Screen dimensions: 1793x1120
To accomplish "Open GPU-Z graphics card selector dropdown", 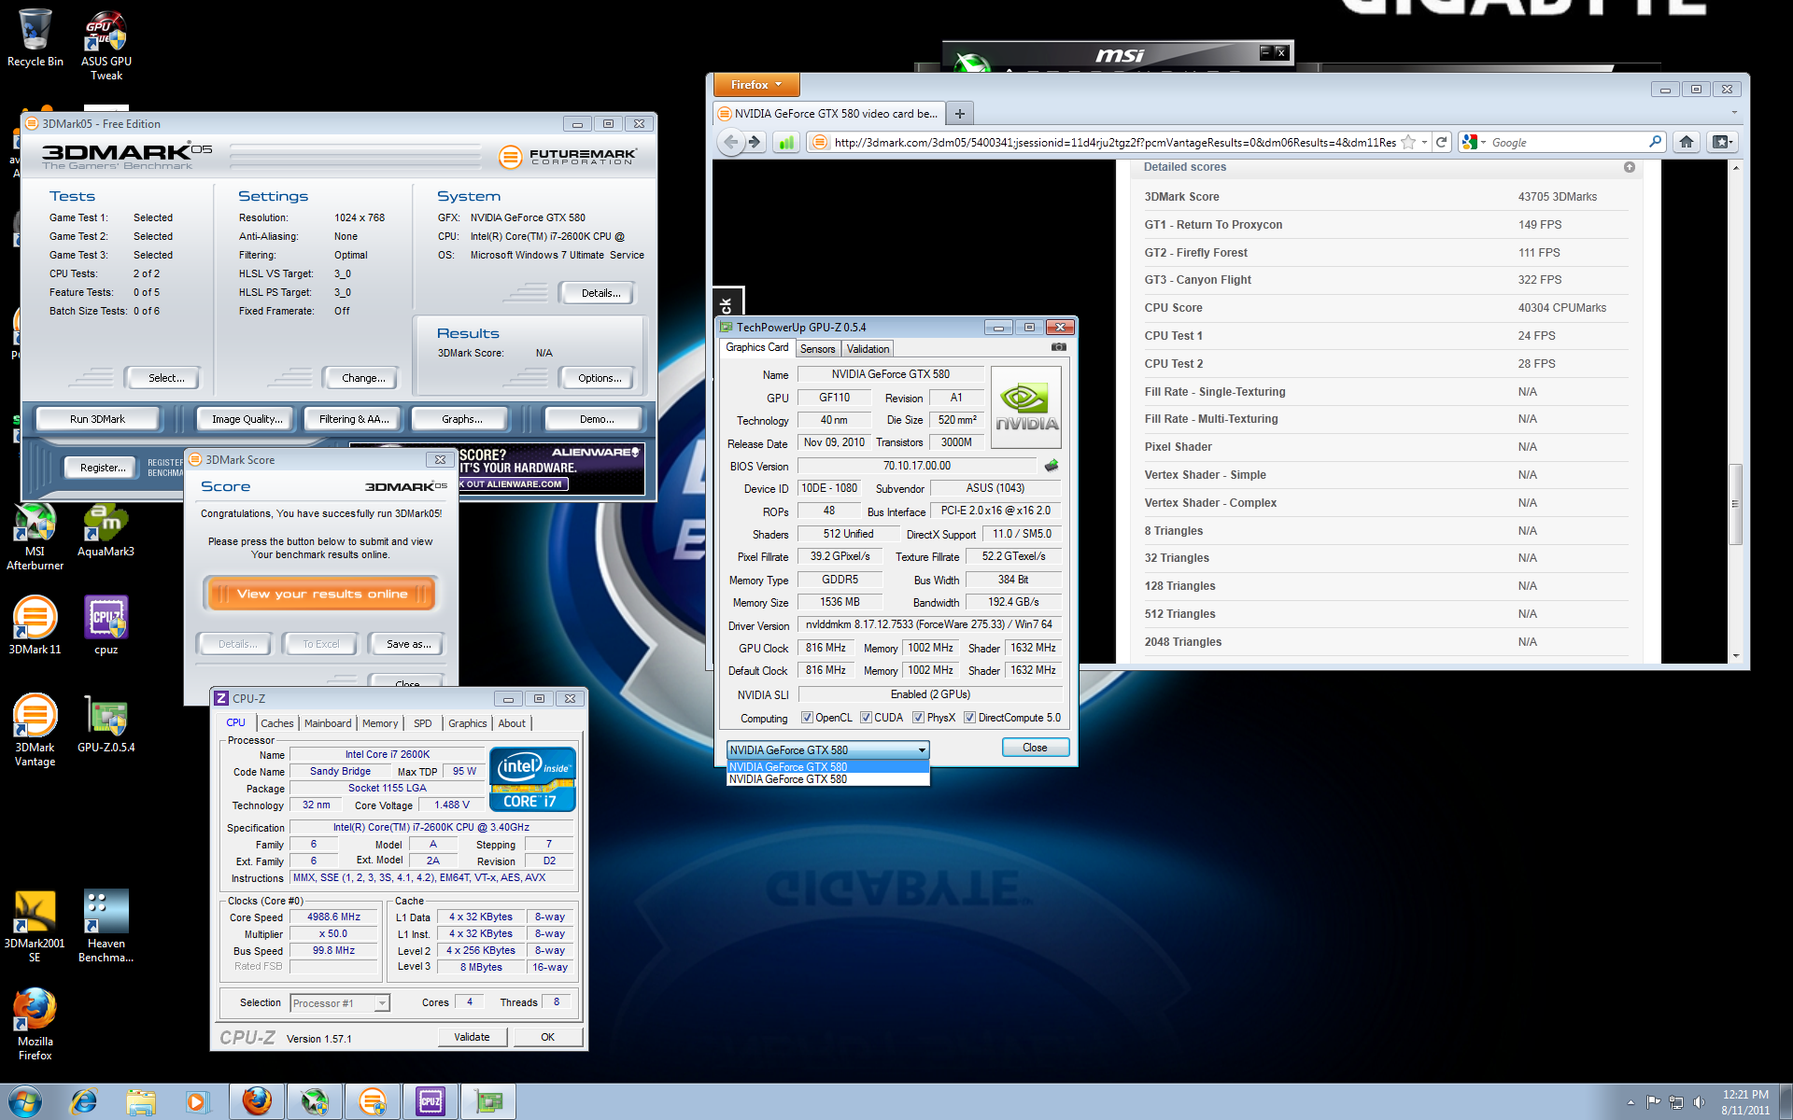I will tap(827, 749).
